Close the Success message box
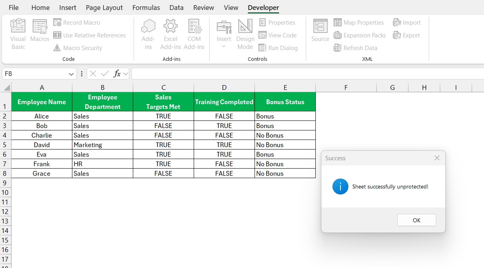Screen dimensions: 484x268 point(437,158)
